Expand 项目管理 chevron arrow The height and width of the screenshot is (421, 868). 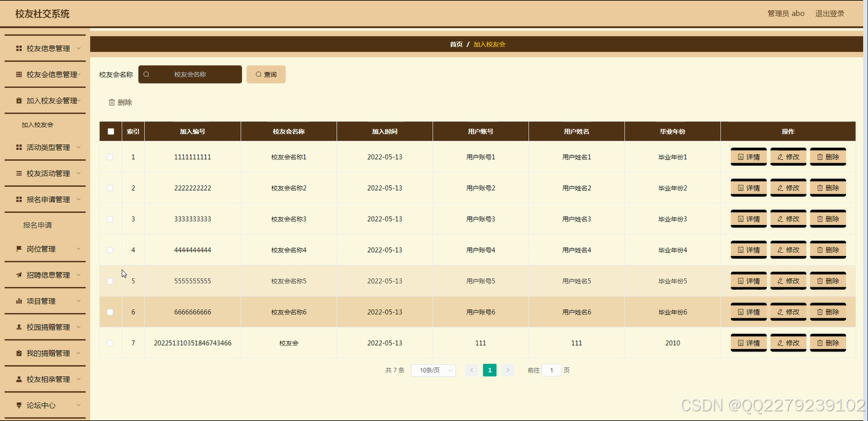pyautogui.click(x=79, y=301)
